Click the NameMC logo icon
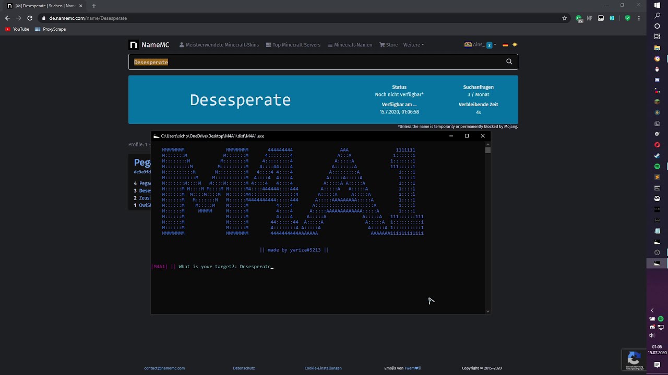 (134, 45)
